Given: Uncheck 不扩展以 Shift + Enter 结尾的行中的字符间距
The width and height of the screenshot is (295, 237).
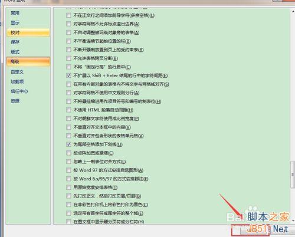Looking at the screenshot, I should coord(68,75).
